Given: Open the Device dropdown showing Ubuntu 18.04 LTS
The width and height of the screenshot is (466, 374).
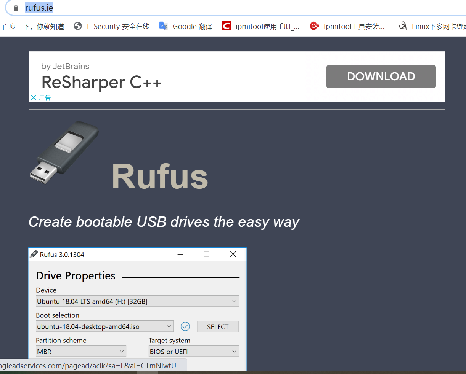Looking at the screenshot, I should [137, 301].
